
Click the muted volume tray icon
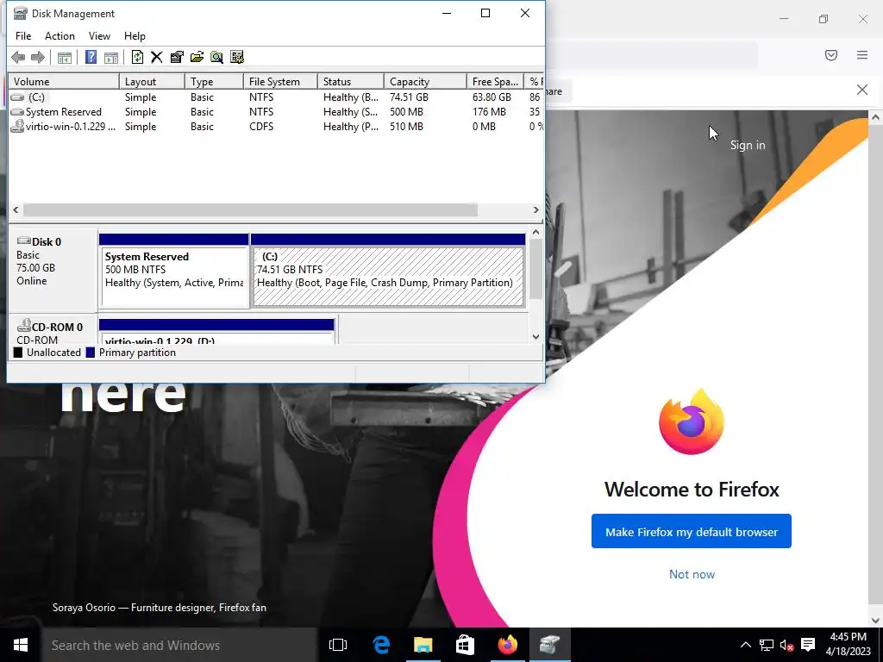(x=786, y=645)
